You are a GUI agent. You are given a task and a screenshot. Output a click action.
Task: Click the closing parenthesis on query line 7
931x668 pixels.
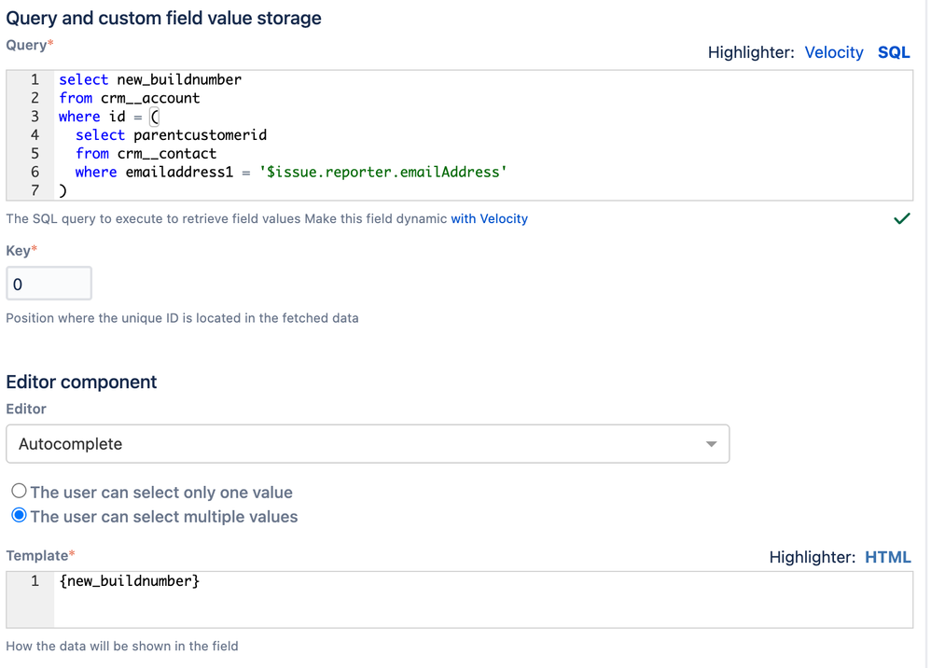coord(63,190)
